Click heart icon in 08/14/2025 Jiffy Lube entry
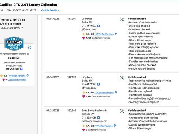Screen dimensions: 179x134 point(84,96)
